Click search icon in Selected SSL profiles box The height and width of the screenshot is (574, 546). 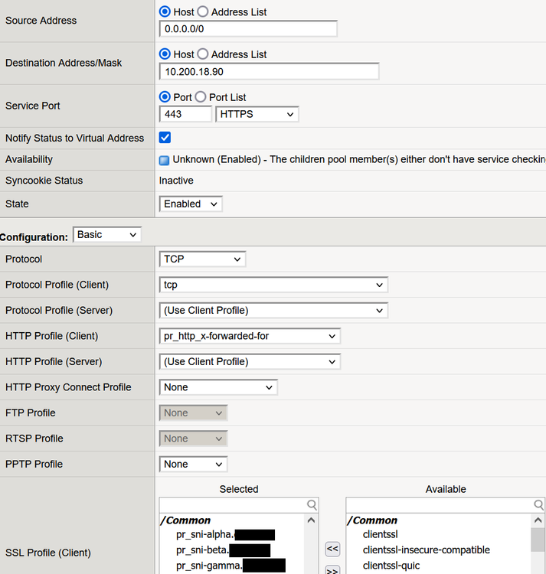point(312,505)
